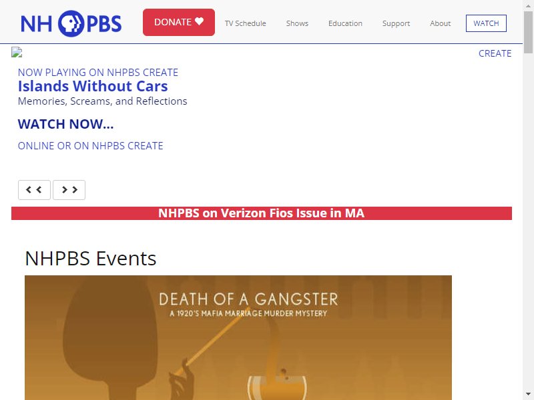This screenshot has height=400, width=534.
Task: Open the NHPBS on Verizon Fios Issue banner
Action: (262, 213)
